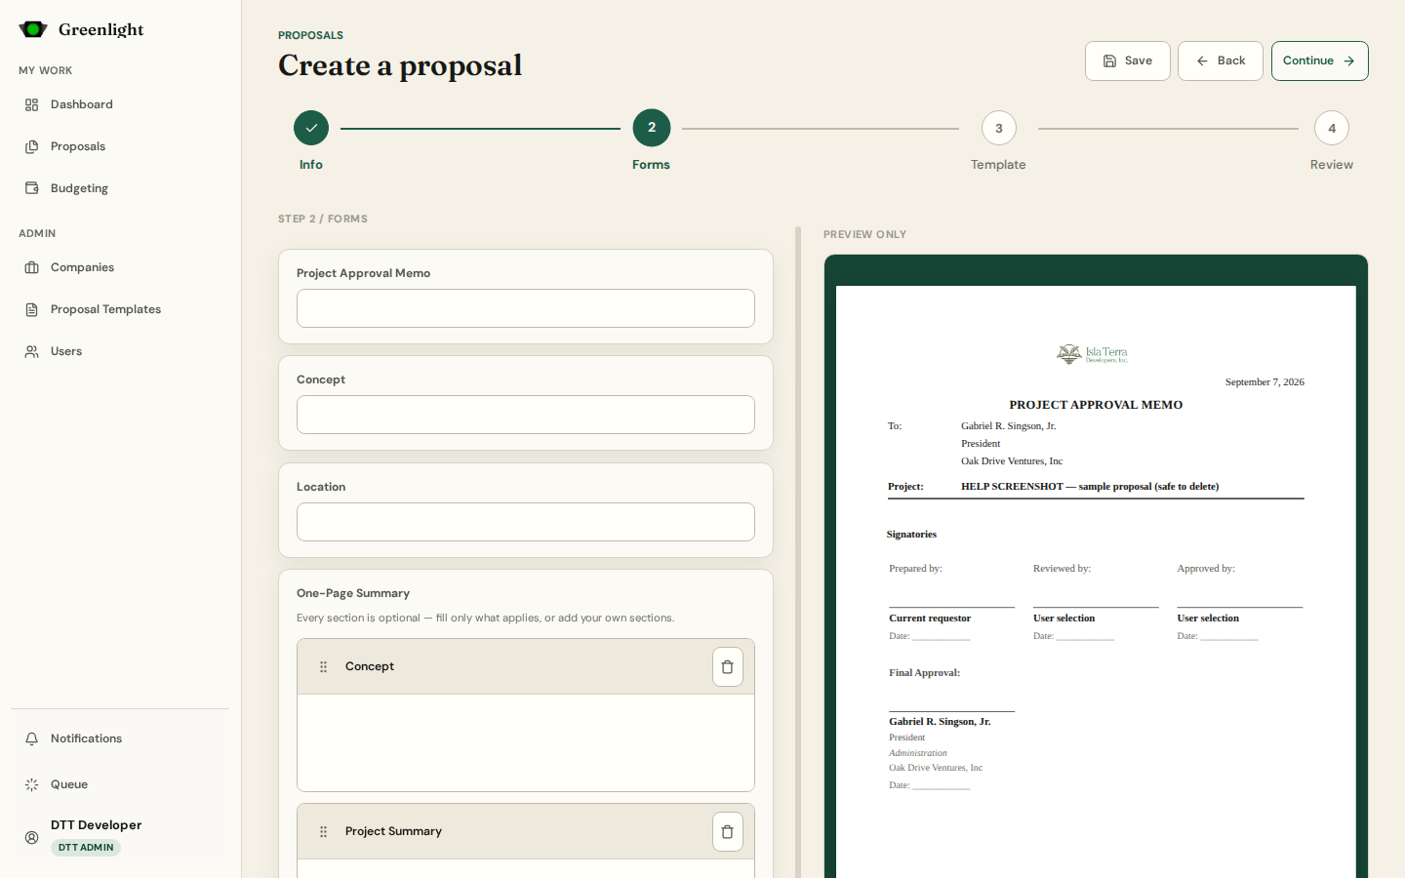1405x878 pixels.
Task: Click into the Concept input field
Action: pos(526,415)
